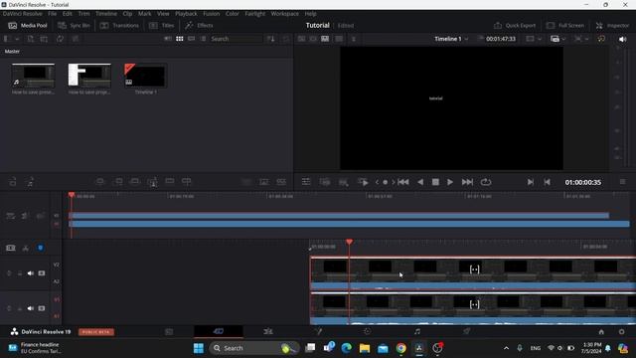Select the Timeline 1 thumbnail
This screenshot has height=358, width=636.
pyautogui.click(x=146, y=76)
